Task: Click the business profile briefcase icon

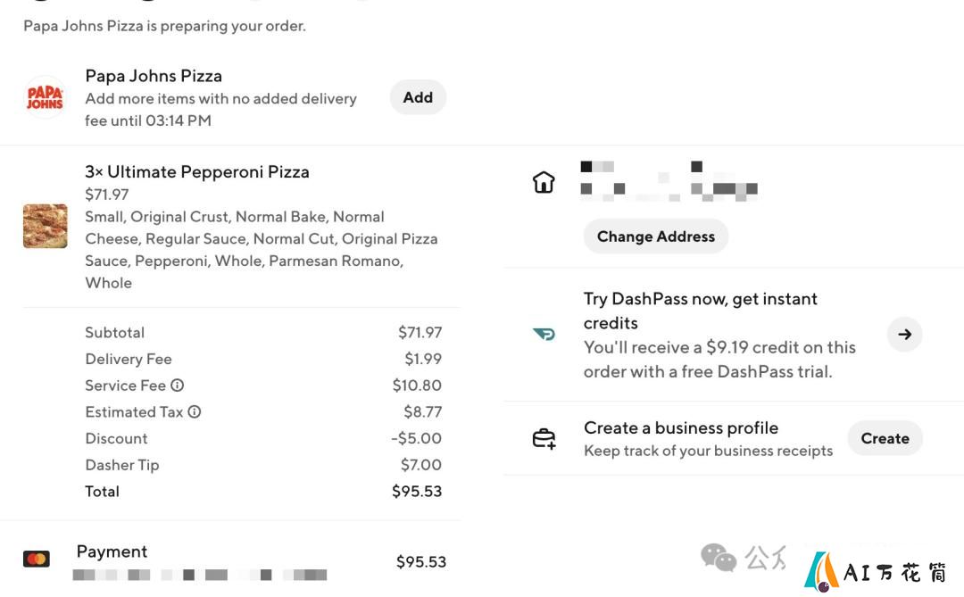Action: point(544,438)
